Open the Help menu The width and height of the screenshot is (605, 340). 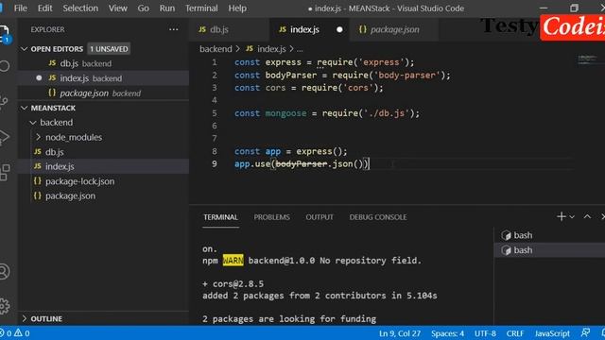coord(237,8)
